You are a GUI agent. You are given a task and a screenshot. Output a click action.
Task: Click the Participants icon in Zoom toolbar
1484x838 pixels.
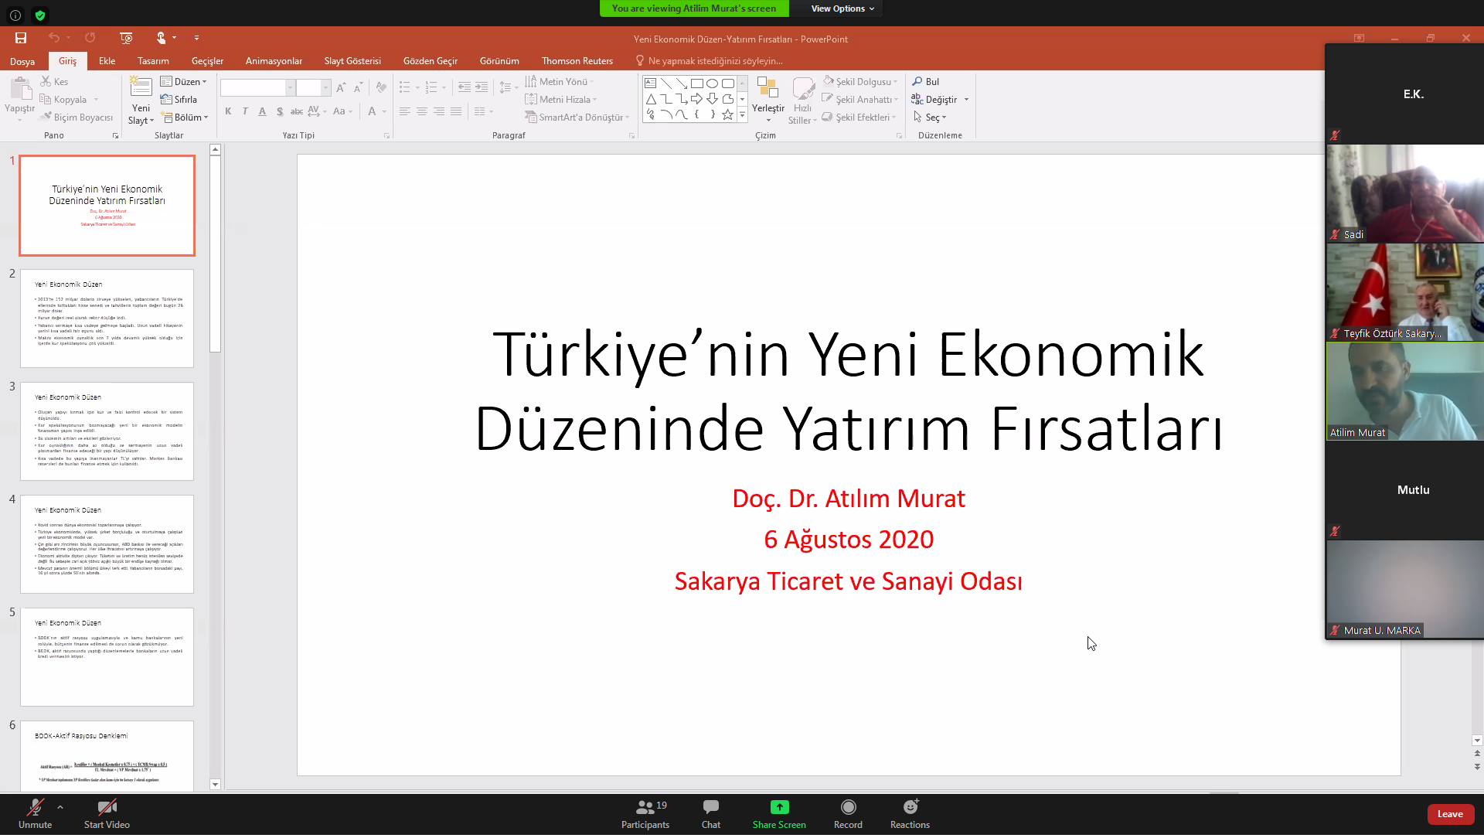[x=645, y=808]
